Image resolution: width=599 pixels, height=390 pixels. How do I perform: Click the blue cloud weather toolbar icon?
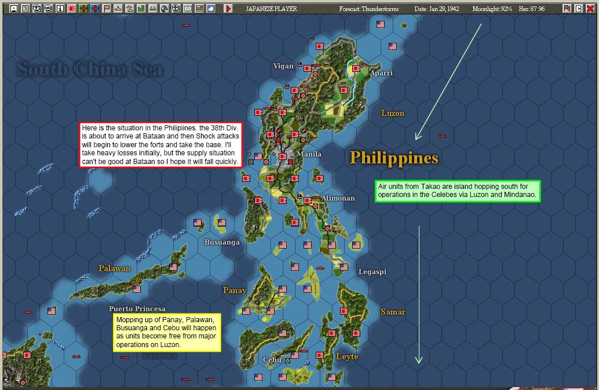210,9
